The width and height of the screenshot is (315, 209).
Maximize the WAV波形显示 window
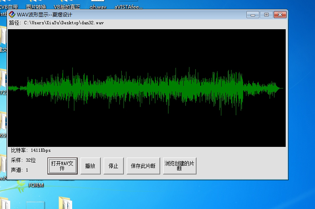(x=266, y=15)
